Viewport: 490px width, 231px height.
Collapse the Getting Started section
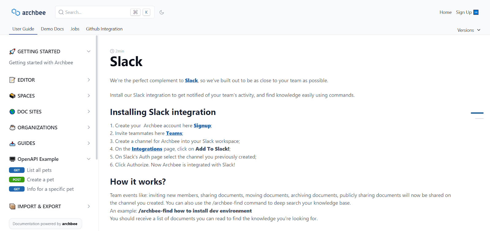(x=89, y=51)
